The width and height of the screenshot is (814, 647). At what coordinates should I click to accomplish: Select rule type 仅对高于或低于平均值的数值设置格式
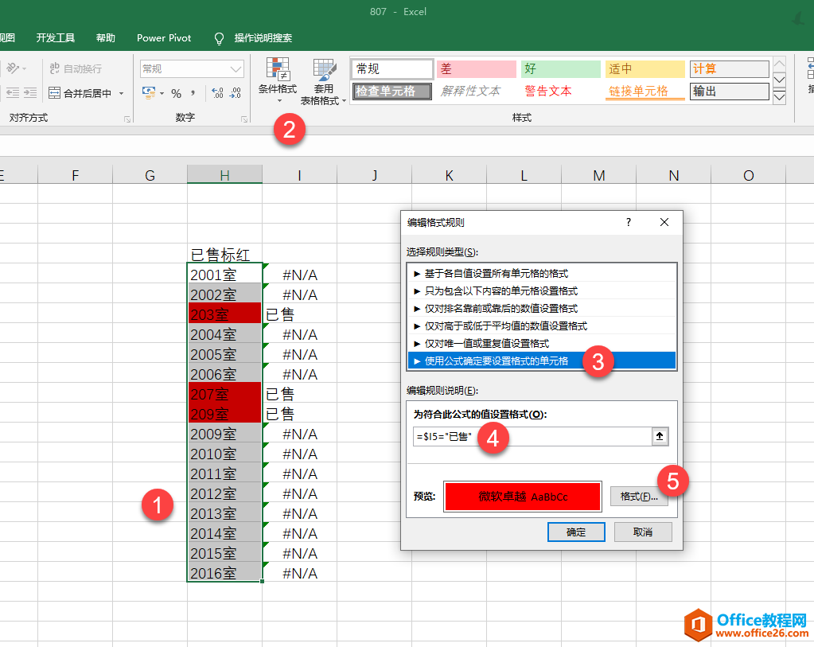coord(542,326)
